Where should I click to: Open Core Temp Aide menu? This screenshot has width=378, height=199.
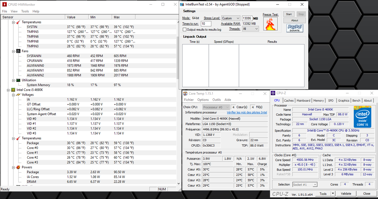(228, 100)
